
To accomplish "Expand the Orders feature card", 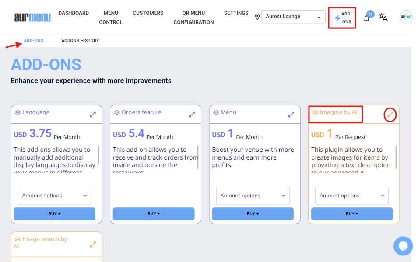I will point(192,114).
